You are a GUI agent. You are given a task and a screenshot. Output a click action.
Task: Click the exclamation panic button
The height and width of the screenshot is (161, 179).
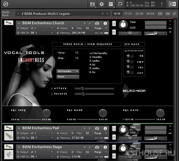pyautogui.click(x=162, y=4)
